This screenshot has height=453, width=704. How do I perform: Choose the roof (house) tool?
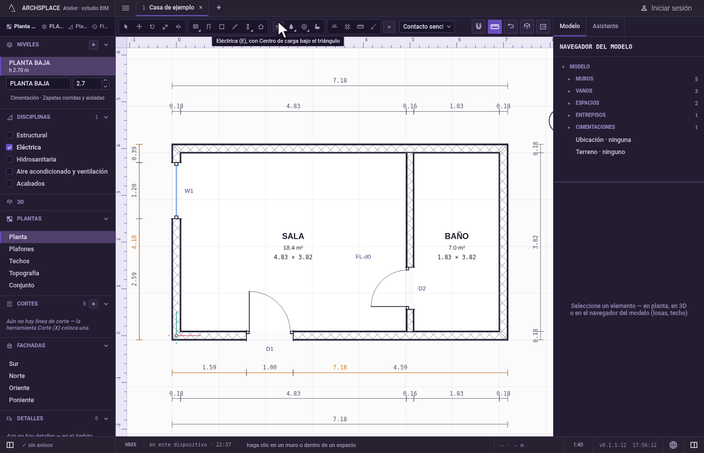(261, 27)
